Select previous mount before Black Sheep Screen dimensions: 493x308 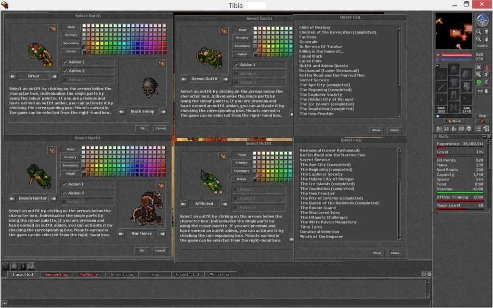point(122,111)
